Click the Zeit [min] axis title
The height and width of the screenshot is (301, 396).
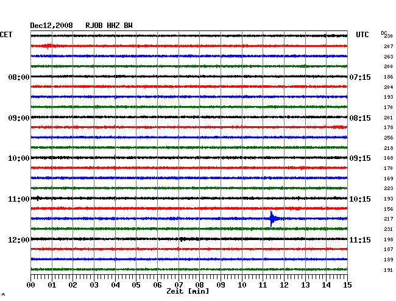pos(188,291)
